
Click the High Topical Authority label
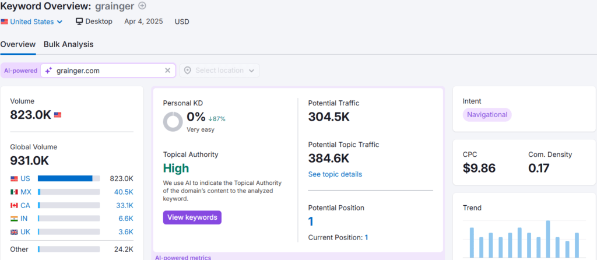(x=176, y=168)
